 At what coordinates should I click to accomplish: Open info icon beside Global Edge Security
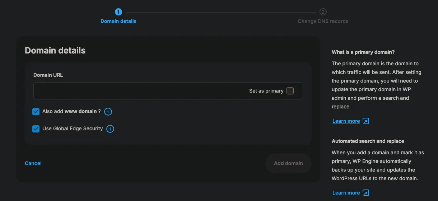pyautogui.click(x=110, y=129)
